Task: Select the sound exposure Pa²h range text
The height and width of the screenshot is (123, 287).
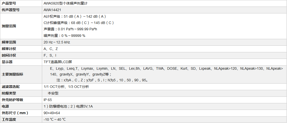Action: point(70,29)
